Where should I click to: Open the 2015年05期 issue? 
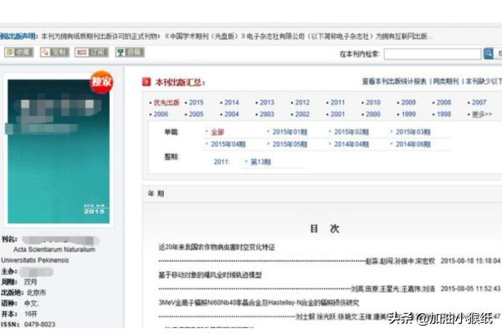click(x=289, y=144)
